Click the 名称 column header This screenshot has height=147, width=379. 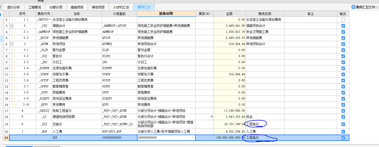point(77,14)
